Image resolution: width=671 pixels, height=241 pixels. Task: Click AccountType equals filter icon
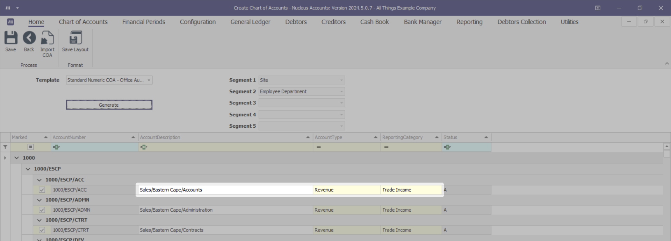click(318, 147)
